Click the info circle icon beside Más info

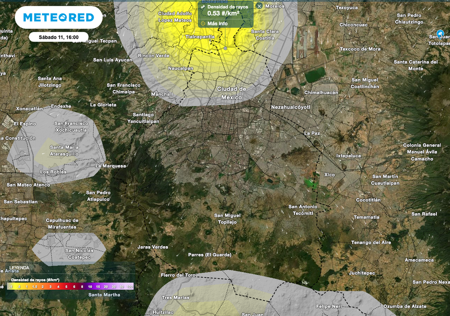203,24
